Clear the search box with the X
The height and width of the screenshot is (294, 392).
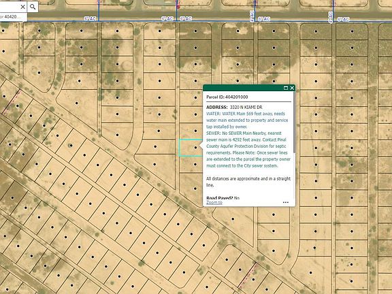22,7
